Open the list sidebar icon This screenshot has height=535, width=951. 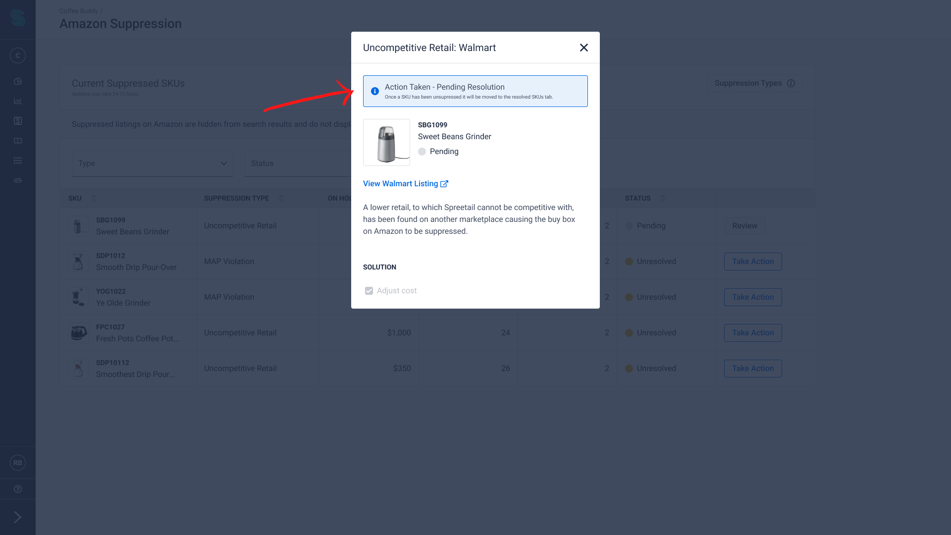tap(18, 160)
